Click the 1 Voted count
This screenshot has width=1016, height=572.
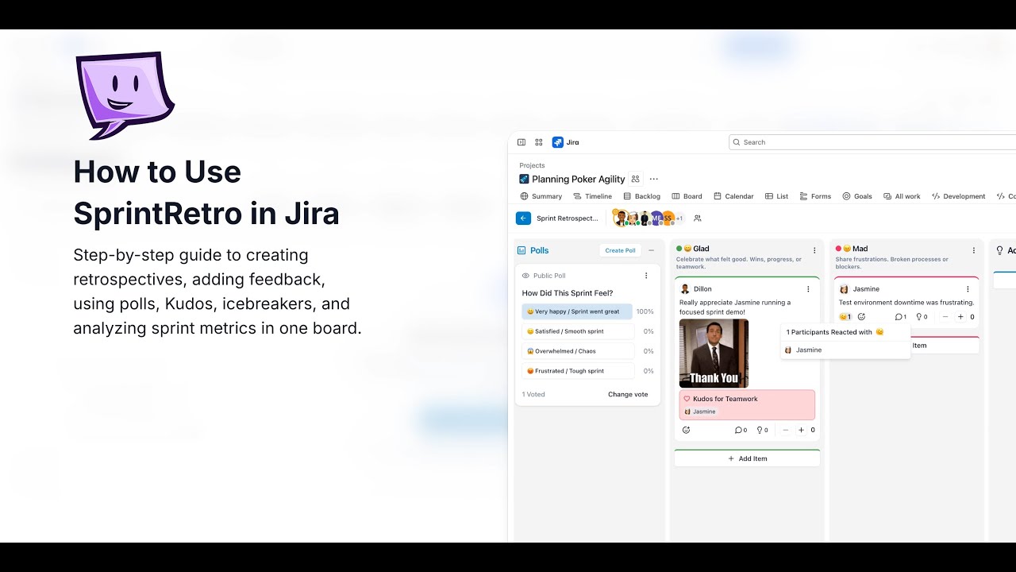point(533,394)
